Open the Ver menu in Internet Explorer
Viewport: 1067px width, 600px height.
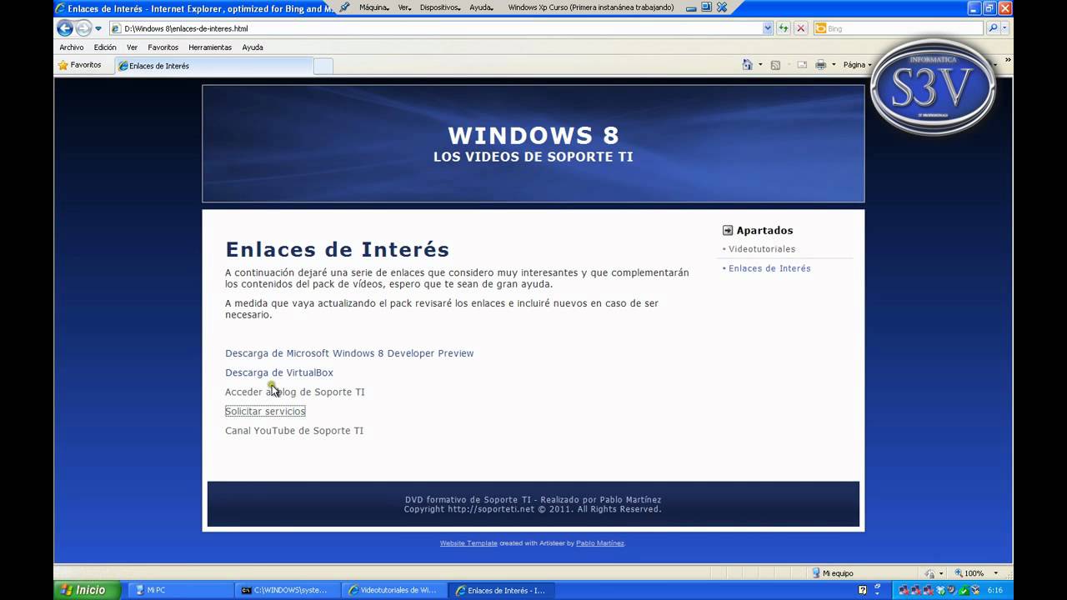click(132, 47)
